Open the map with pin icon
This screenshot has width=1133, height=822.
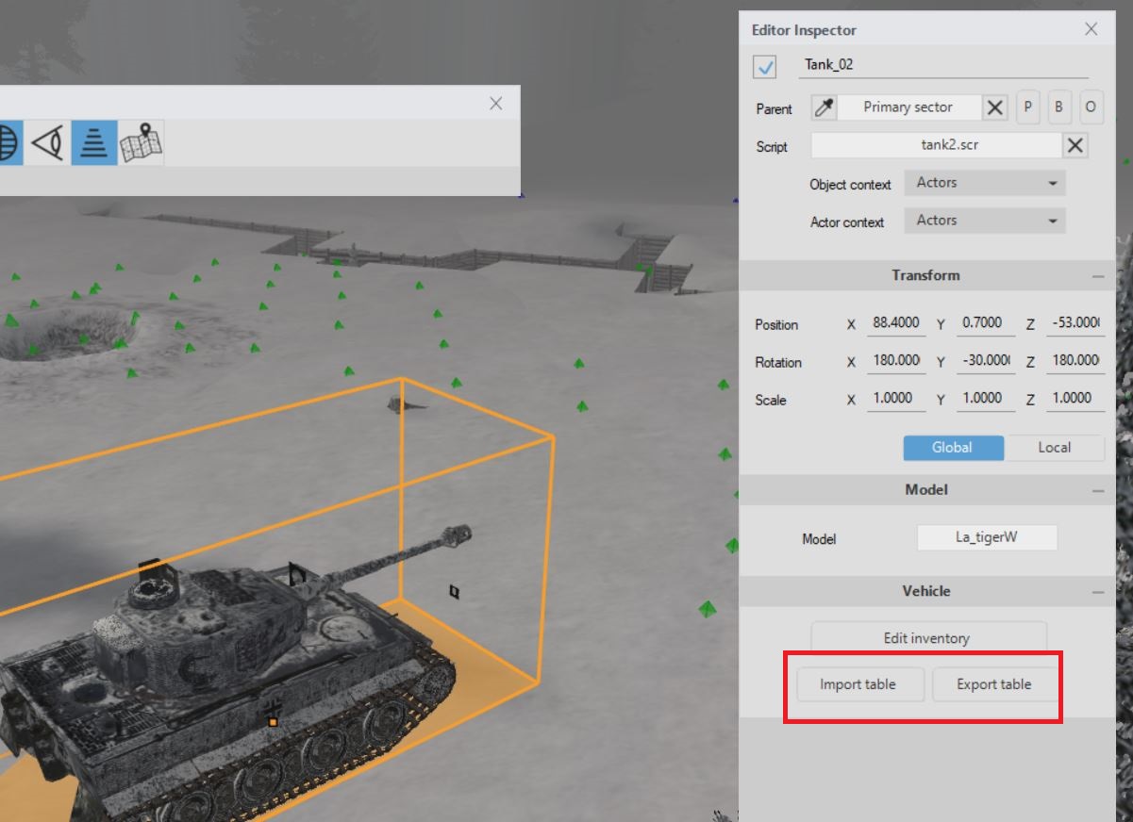point(141,143)
